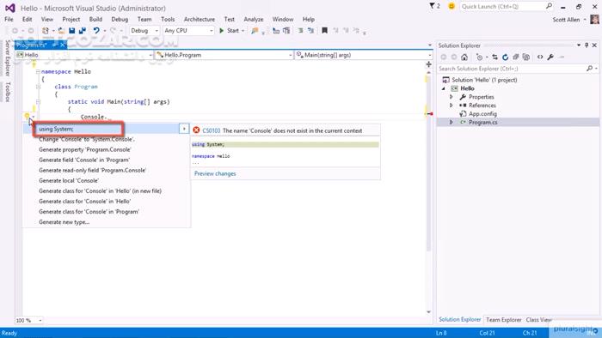Click the CS0103 error code link
This screenshot has height=338, width=602.
pyautogui.click(x=212, y=130)
